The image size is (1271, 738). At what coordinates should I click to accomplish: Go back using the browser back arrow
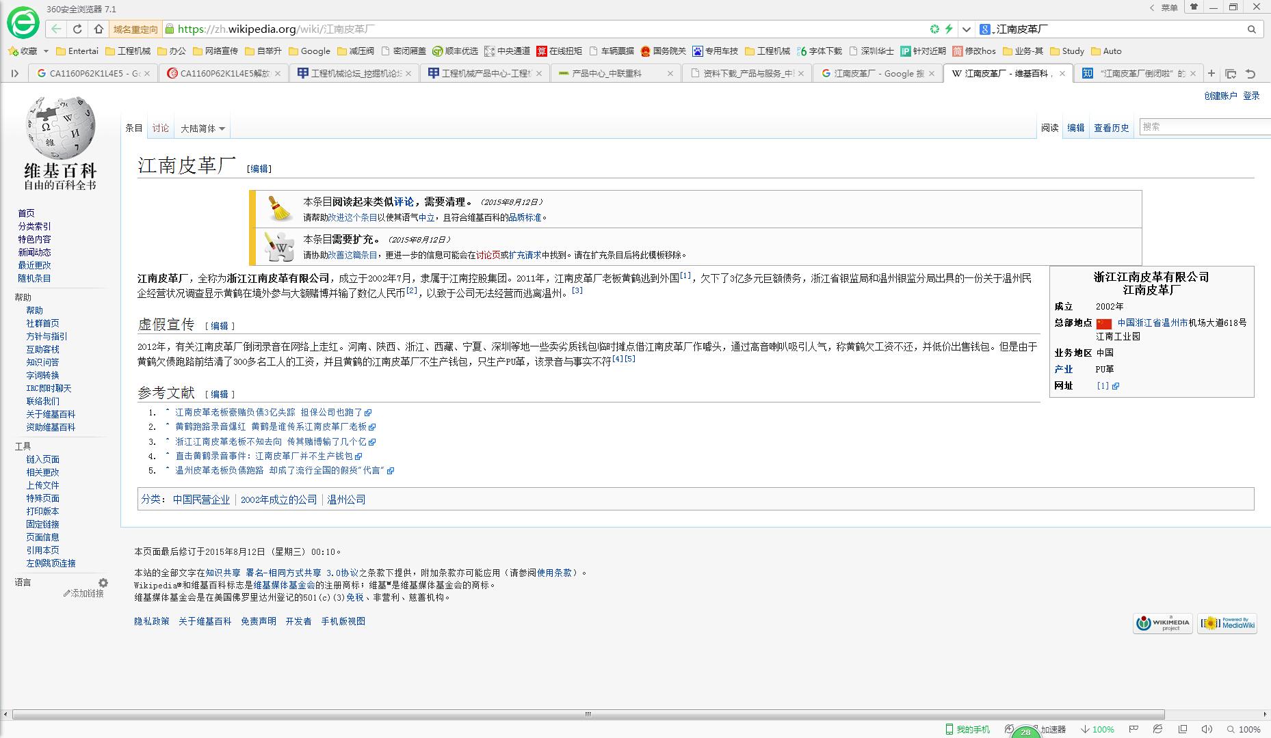click(x=57, y=29)
